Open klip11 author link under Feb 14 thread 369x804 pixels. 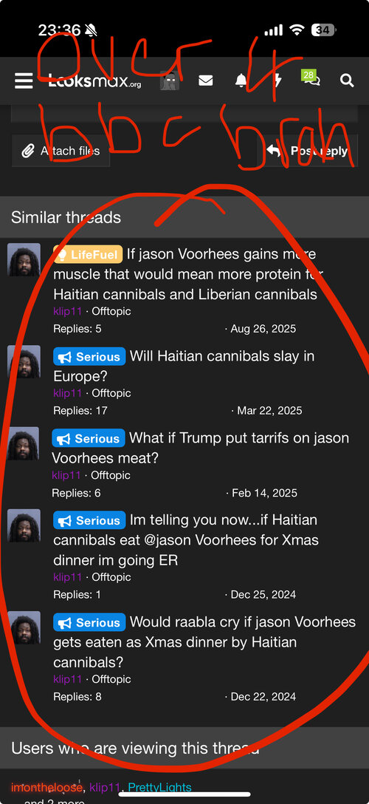point(66,475)
